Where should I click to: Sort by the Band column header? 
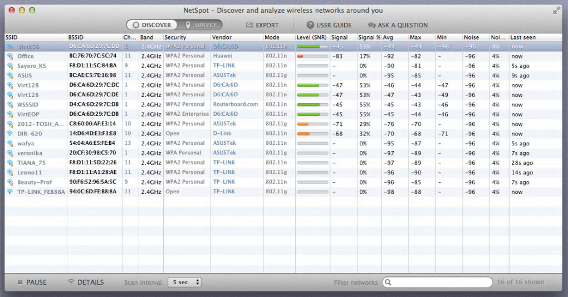[151, 37]
